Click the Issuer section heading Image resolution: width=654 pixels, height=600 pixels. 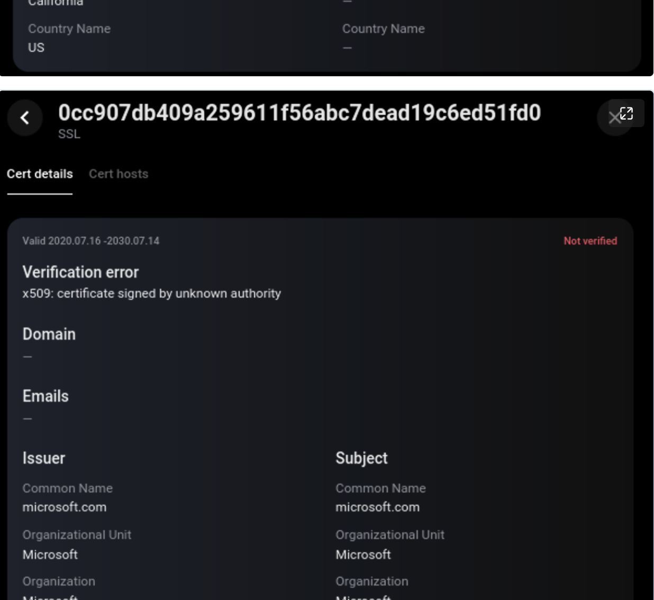44,458
